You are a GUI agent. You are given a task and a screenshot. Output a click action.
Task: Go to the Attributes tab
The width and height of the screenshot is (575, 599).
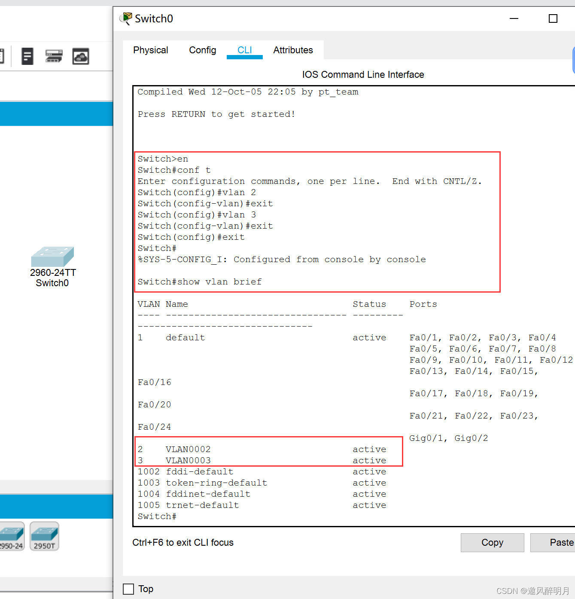[293, 50]
